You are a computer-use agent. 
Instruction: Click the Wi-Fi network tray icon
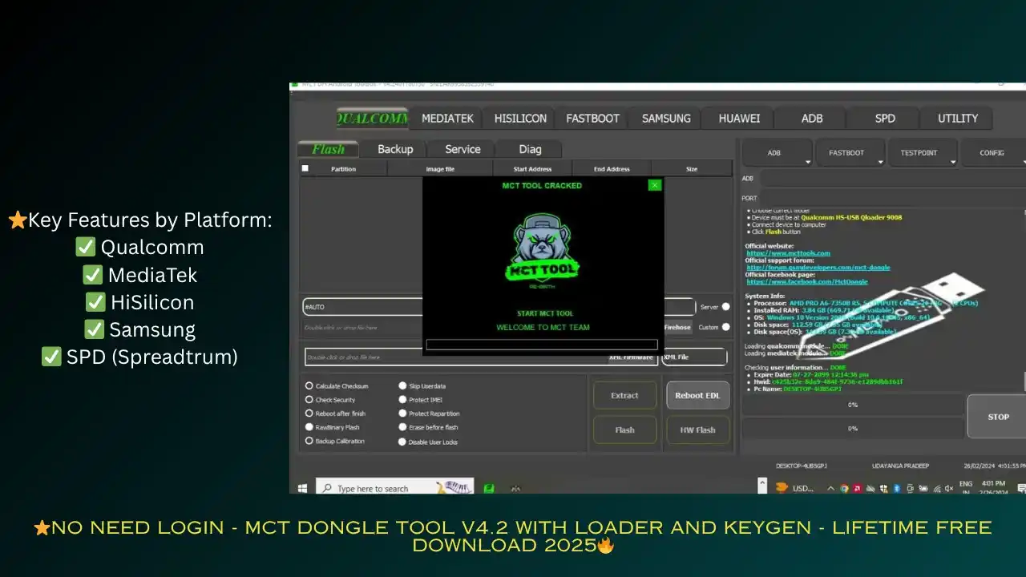pos(935,488)
